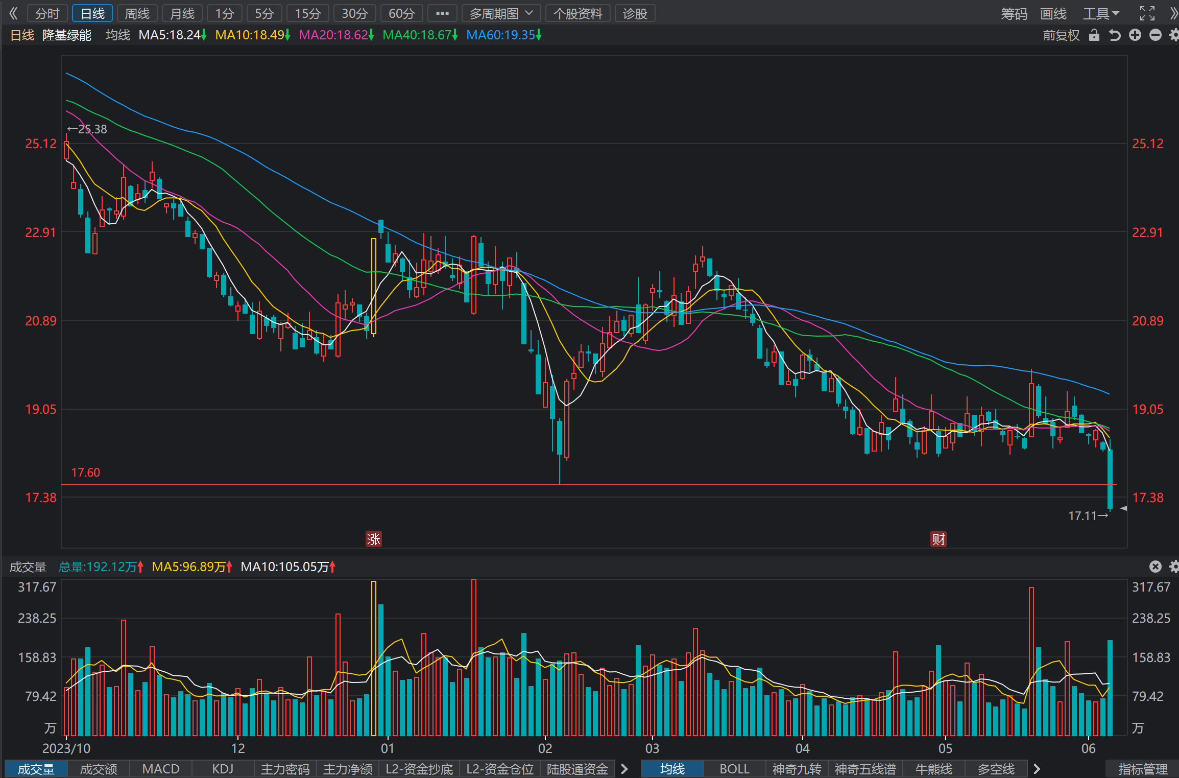Click the yellow-highlighted candlestick
This screenshot has width=1179, height=778.
[374, 287]
